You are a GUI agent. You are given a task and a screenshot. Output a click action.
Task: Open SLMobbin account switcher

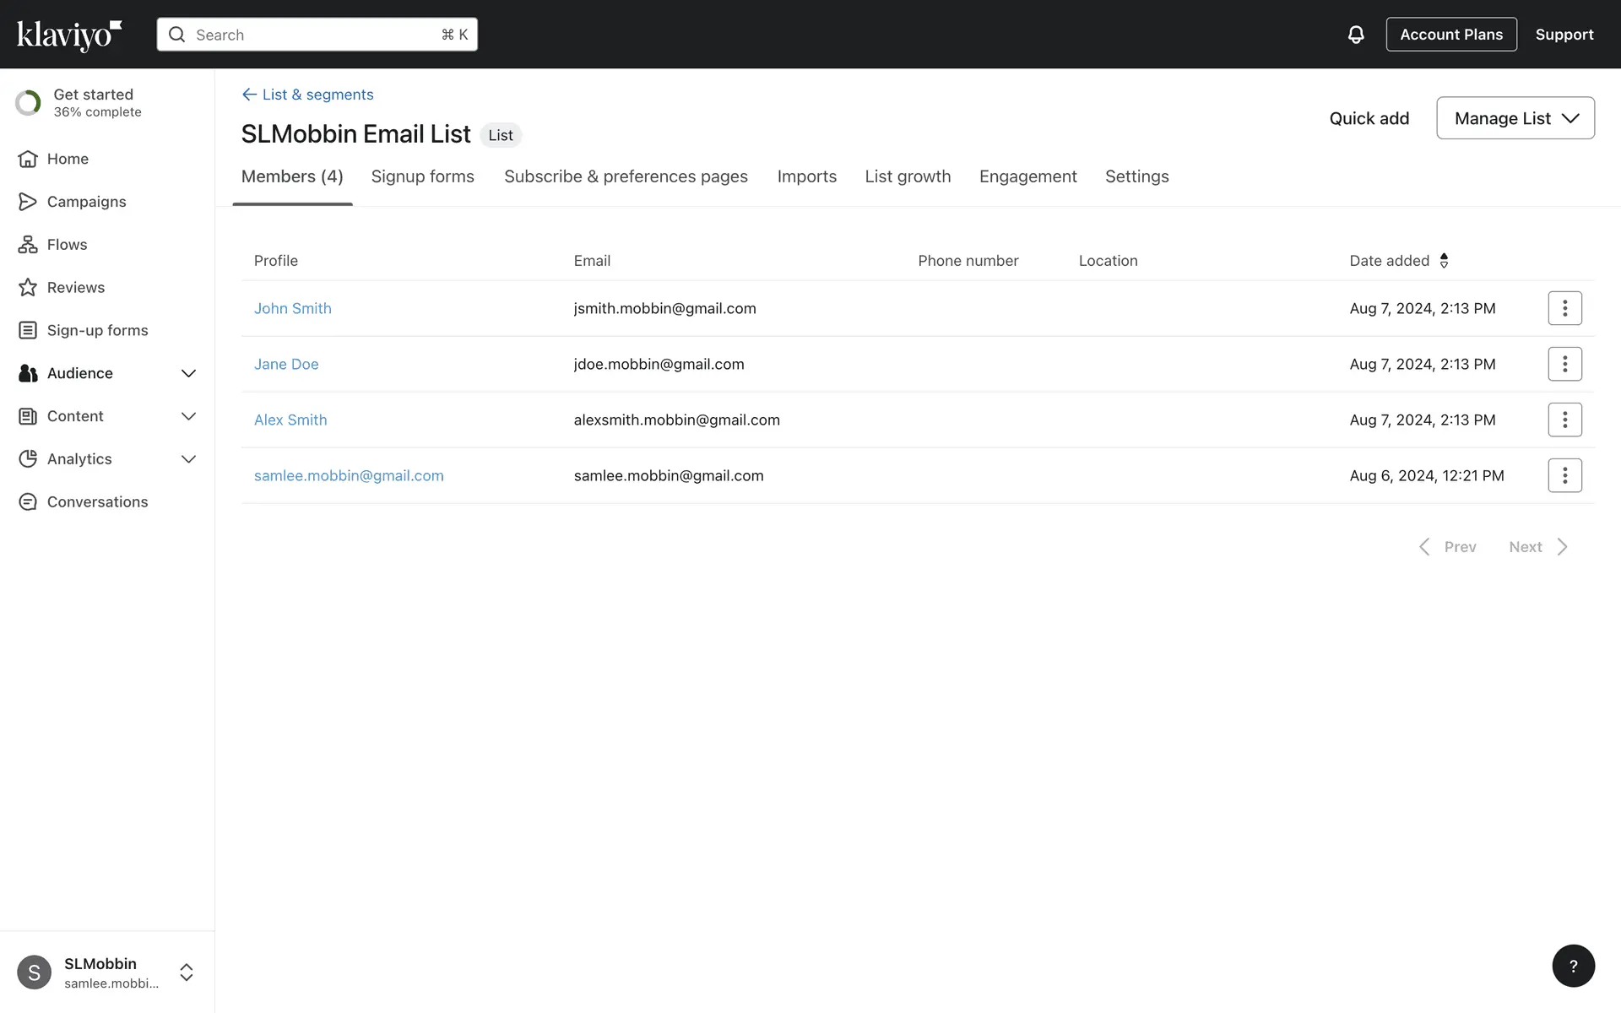coord(186,972)
